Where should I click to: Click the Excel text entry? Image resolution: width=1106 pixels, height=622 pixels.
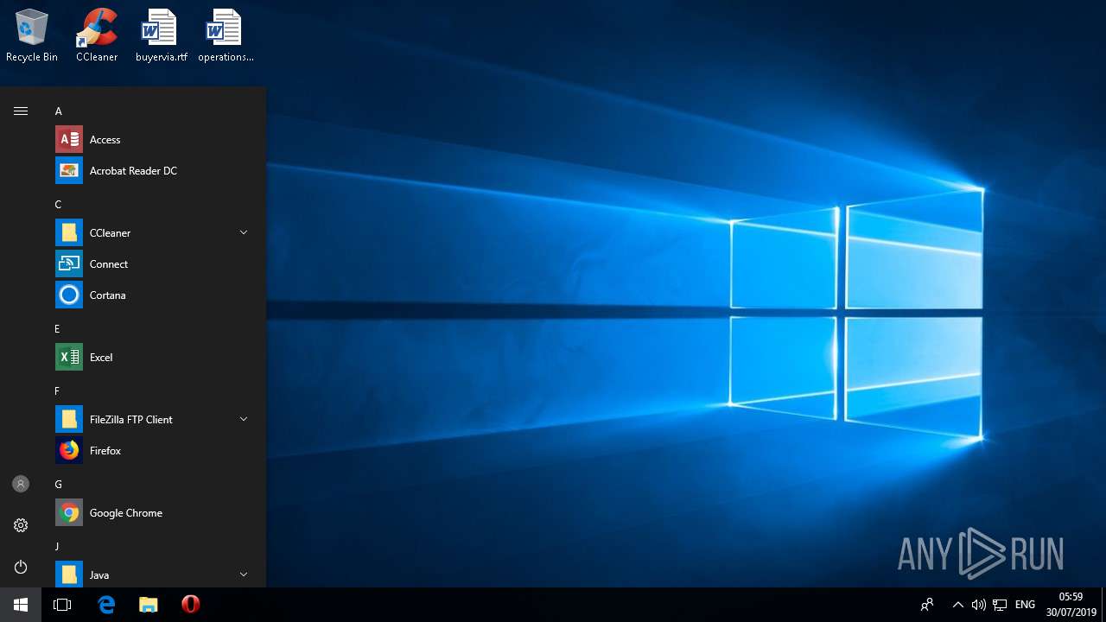click(101, 358)
